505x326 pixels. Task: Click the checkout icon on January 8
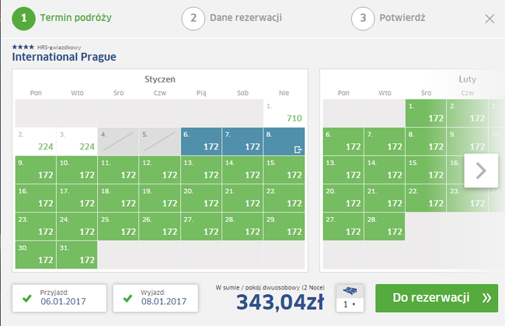click(x=298, y=149)
